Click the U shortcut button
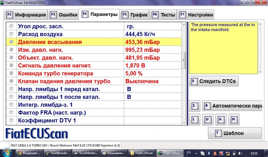268x157 pixels. click(x=208, y=119)
